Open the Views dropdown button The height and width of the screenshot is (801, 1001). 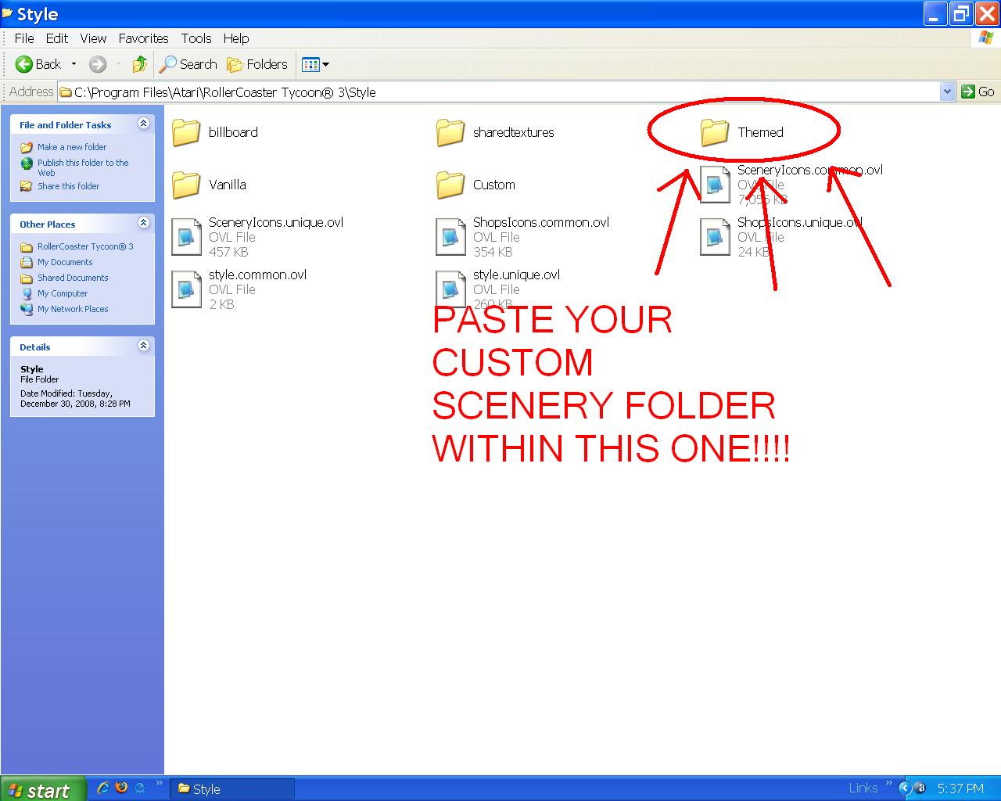315,64
